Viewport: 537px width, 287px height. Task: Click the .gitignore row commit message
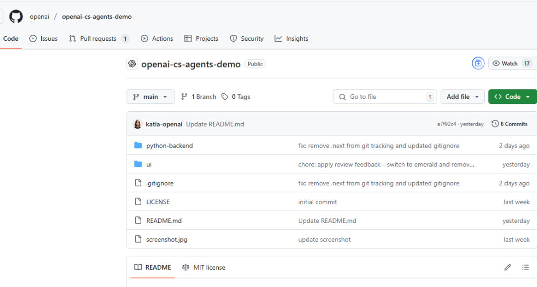(379, 183)
